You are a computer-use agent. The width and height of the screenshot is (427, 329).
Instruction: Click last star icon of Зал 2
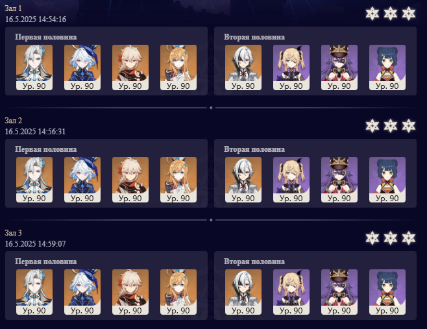[409, 126]
